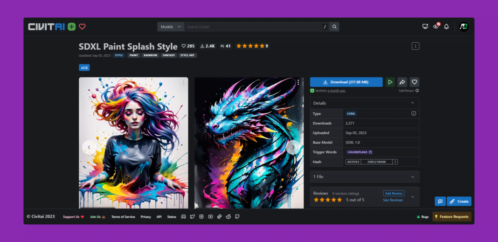Open the GitHub icon in the footer
498x242 pixels.
(x=237, y=216)
